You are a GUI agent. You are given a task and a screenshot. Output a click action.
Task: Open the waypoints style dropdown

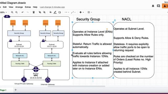click(x=73, y=12)
